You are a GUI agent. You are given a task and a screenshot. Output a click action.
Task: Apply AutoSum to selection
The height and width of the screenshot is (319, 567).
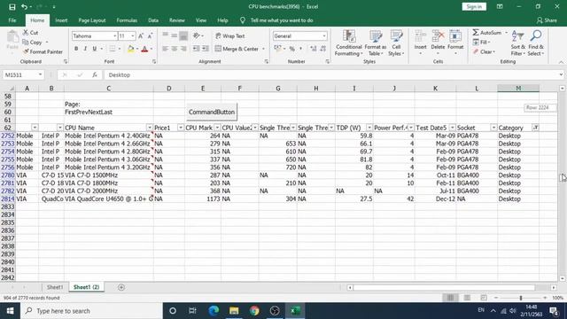click(487, 33)
